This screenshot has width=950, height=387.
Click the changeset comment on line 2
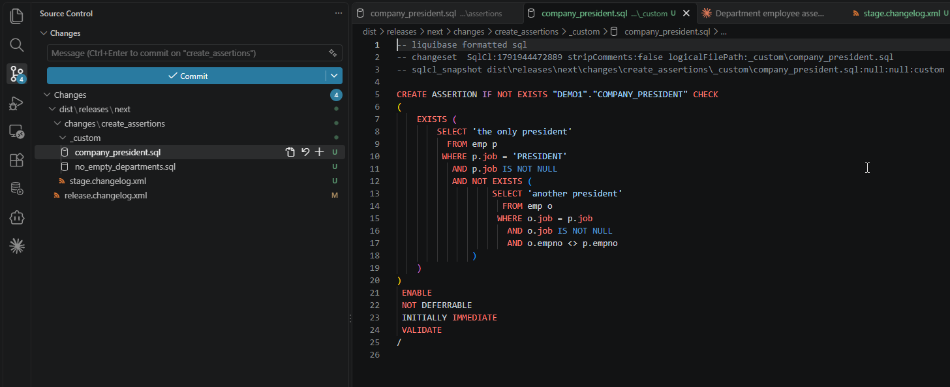point(645,57)
